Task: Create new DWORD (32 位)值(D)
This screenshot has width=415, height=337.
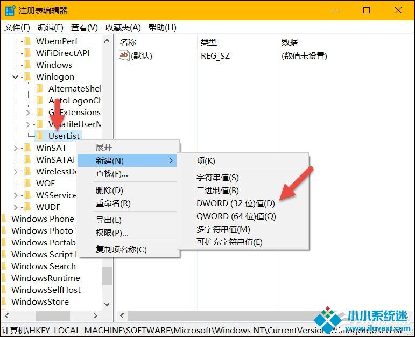Action: [x=243, y=203]
